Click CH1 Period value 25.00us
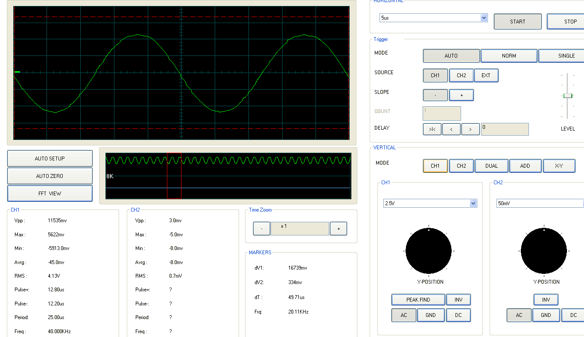584x337 pixels. pyautogui.click(x=56, y=317)
